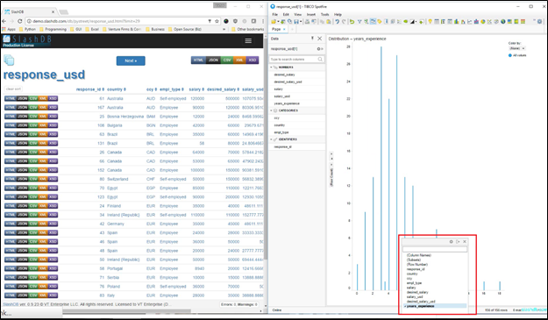Click the Type to search columns field
Viewport: 548px width, 320px height.
tap(296, 60)
